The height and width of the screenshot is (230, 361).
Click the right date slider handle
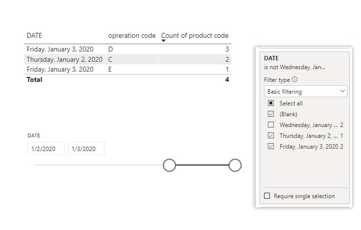coord(235,165)
